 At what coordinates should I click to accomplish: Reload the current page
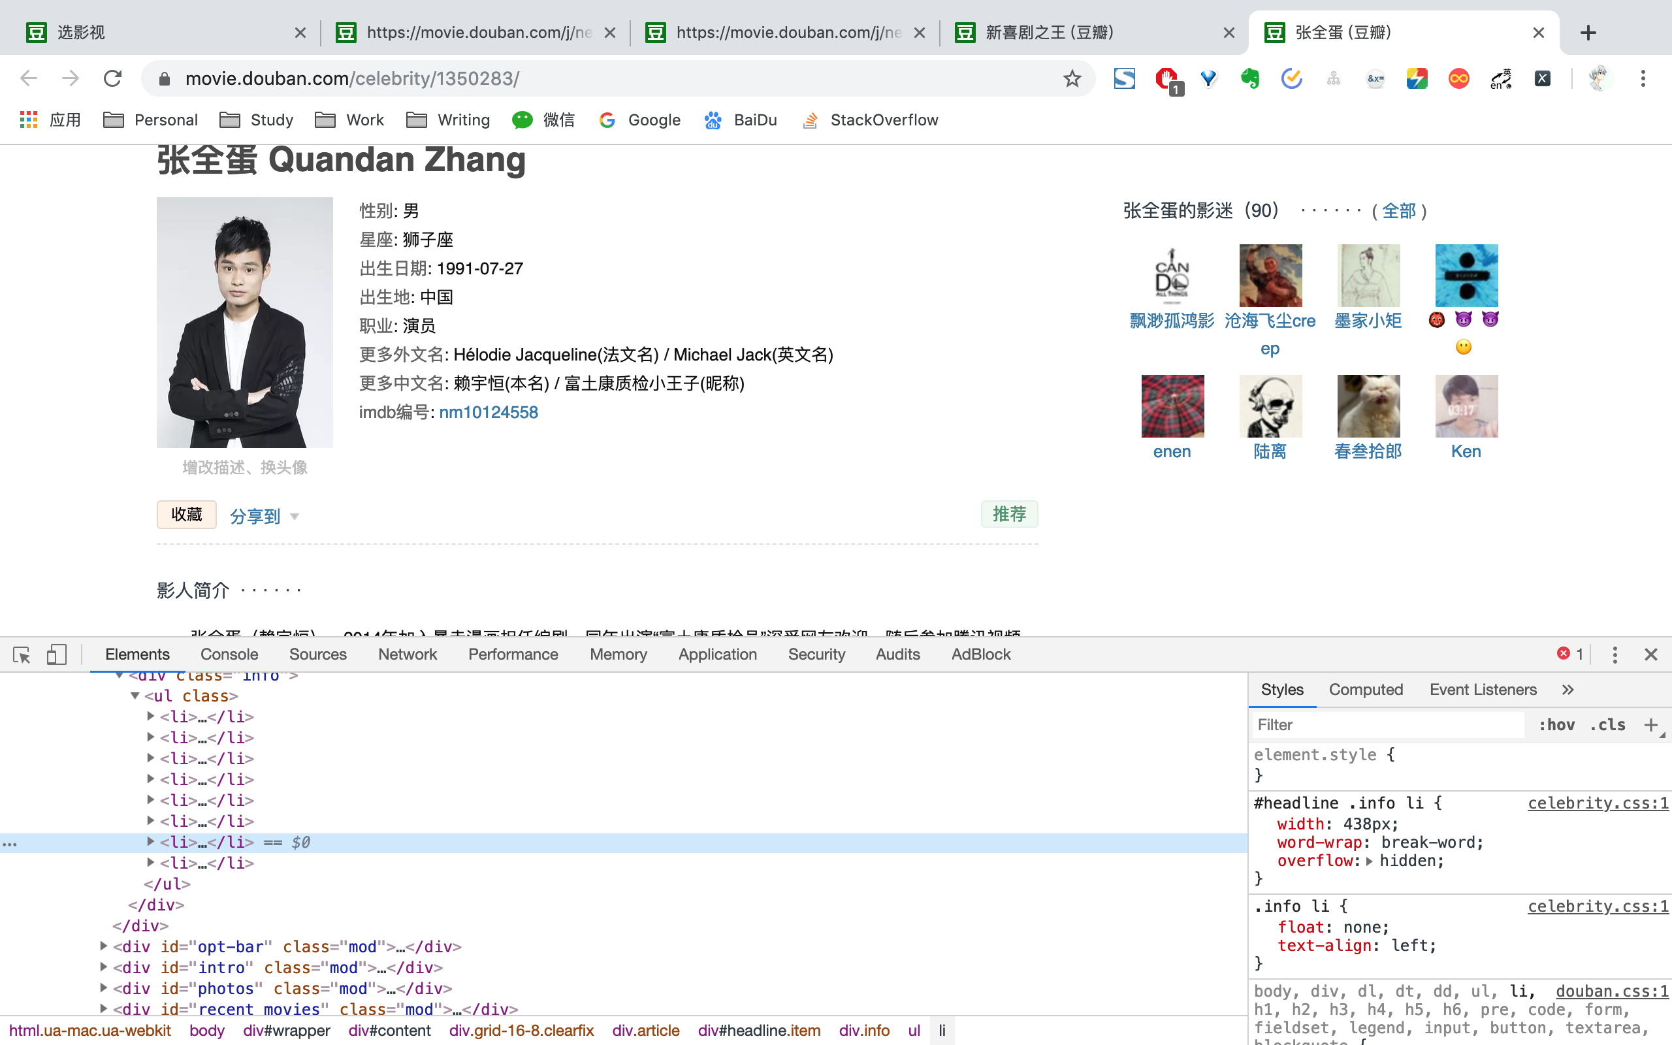pos(112,79)
